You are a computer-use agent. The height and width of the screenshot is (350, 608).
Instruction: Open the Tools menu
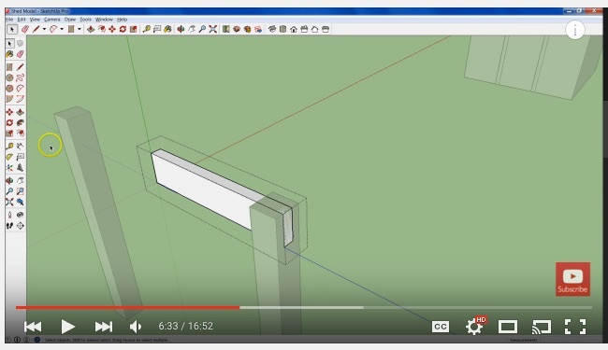(x=86, y=20)
